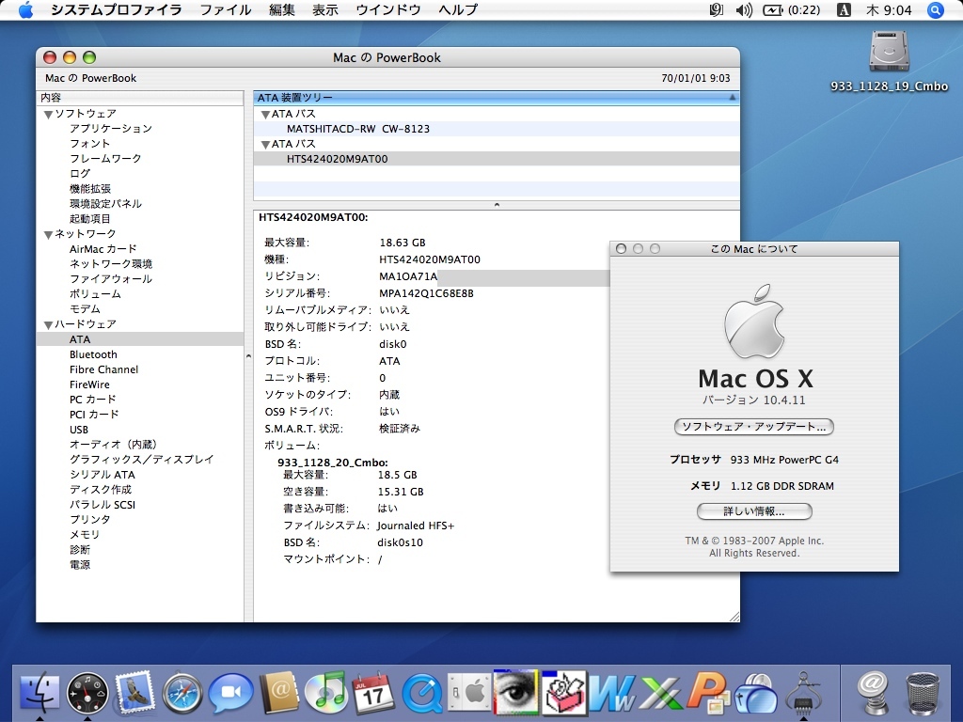This screenshot has height=722, width=963.
Task: Open the ウインドウ menu
Action: click(x=387, y=10)
